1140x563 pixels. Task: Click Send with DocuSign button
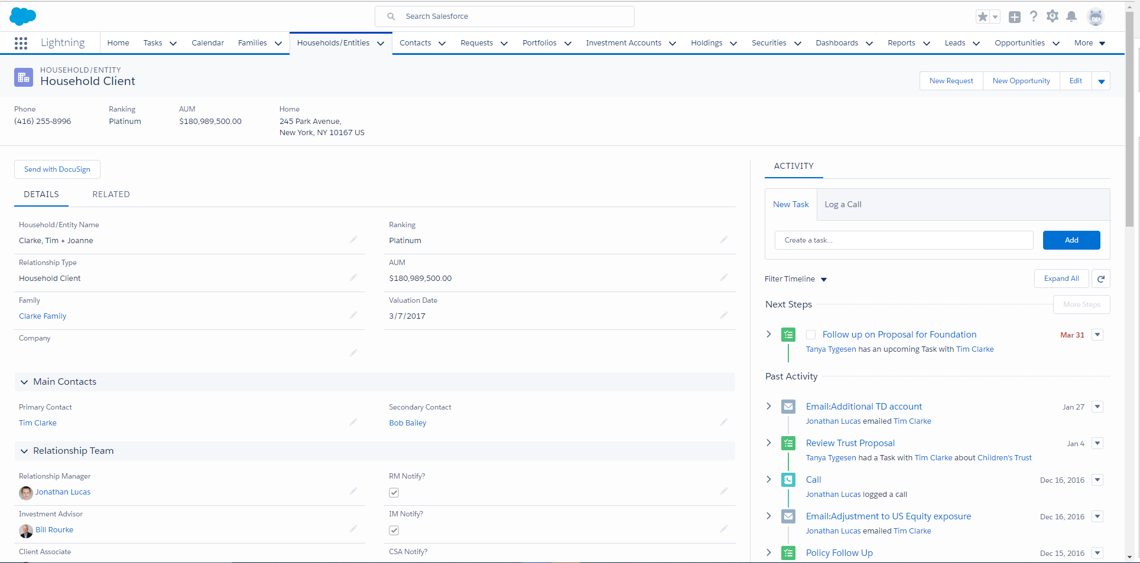point(57,169)
